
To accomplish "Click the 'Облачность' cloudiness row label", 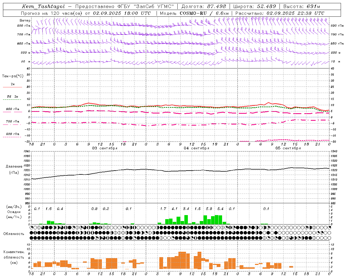I will [14, 234].
